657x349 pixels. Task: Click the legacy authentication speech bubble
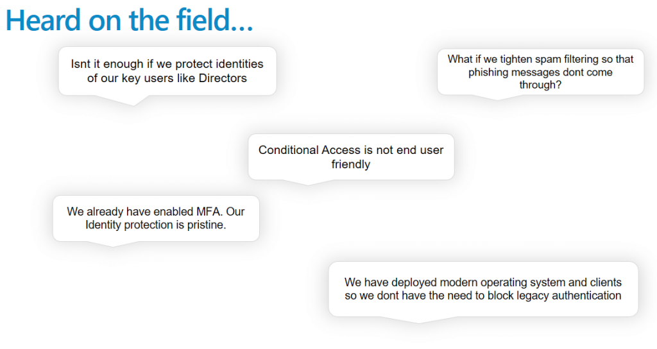483,289
